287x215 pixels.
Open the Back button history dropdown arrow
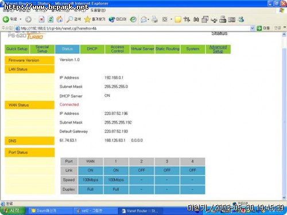tap(21, 19)
